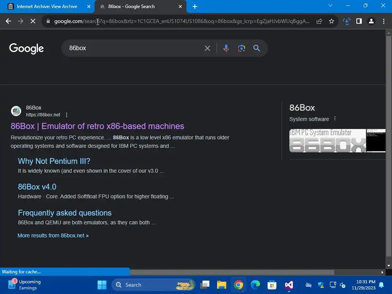Click the vertical page scrollbar
Image resolution: width=392 pixels, height=294 pixels.
pyautogui.click(x=389, y=146)
